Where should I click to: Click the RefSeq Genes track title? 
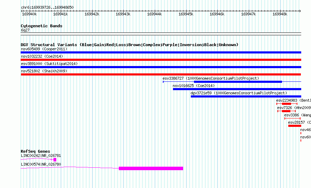pos(35,151)
